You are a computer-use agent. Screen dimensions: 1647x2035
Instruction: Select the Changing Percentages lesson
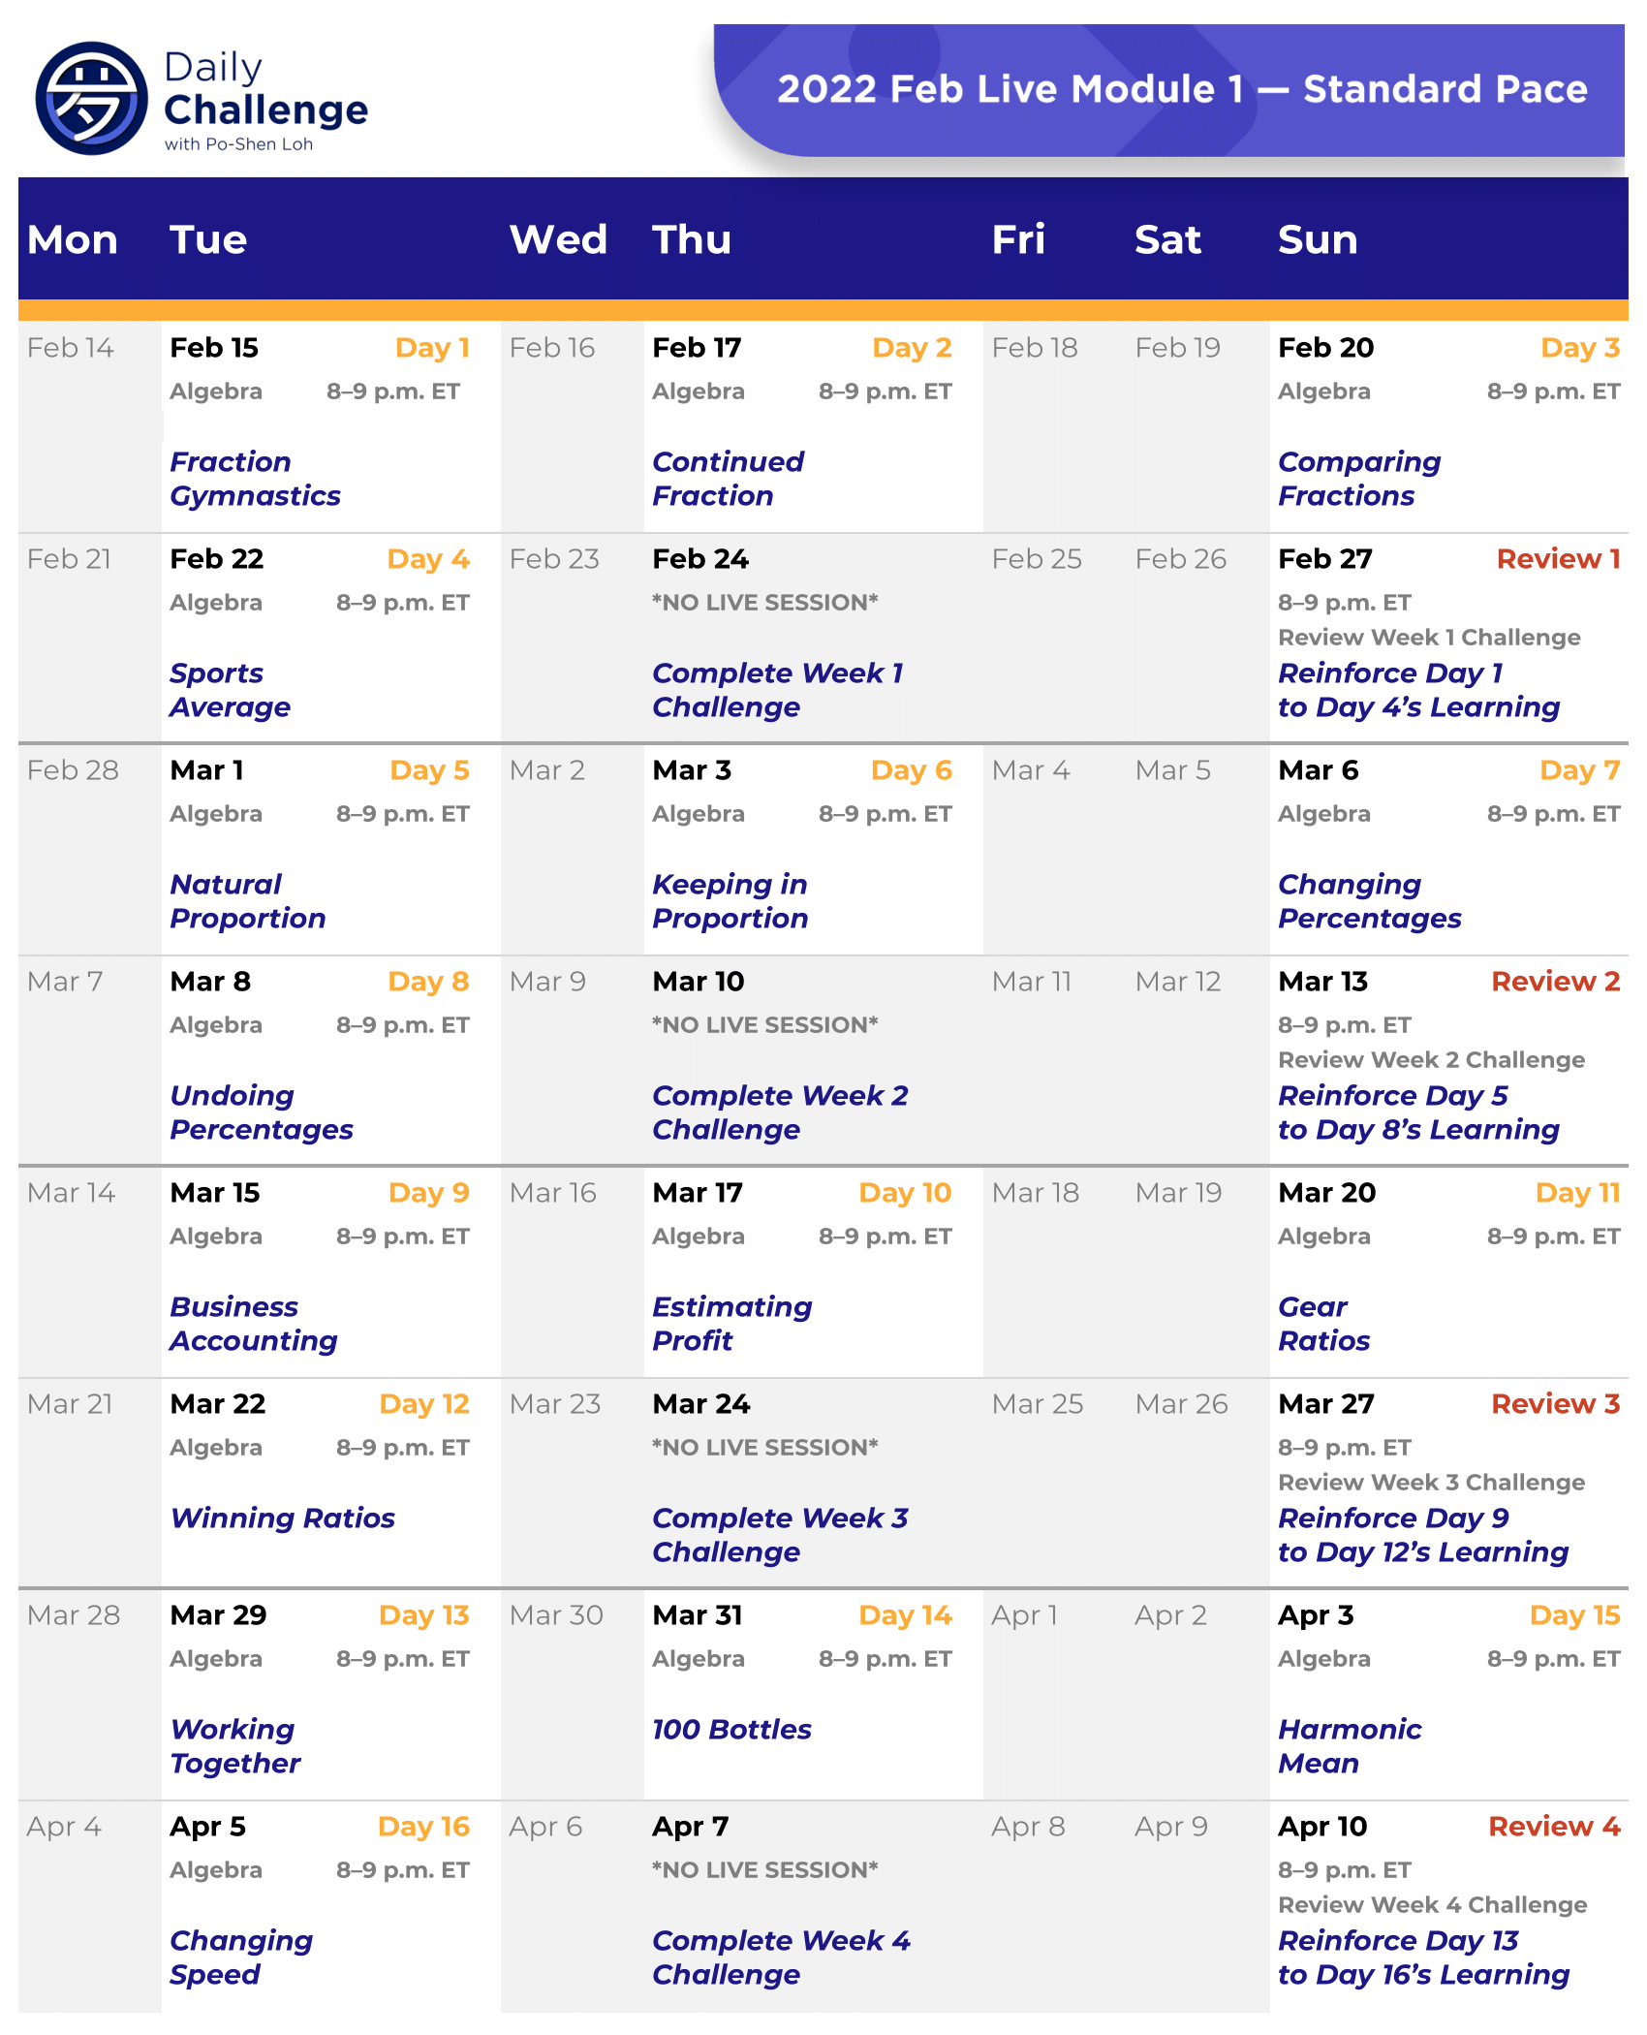(x=1369, y=901)
